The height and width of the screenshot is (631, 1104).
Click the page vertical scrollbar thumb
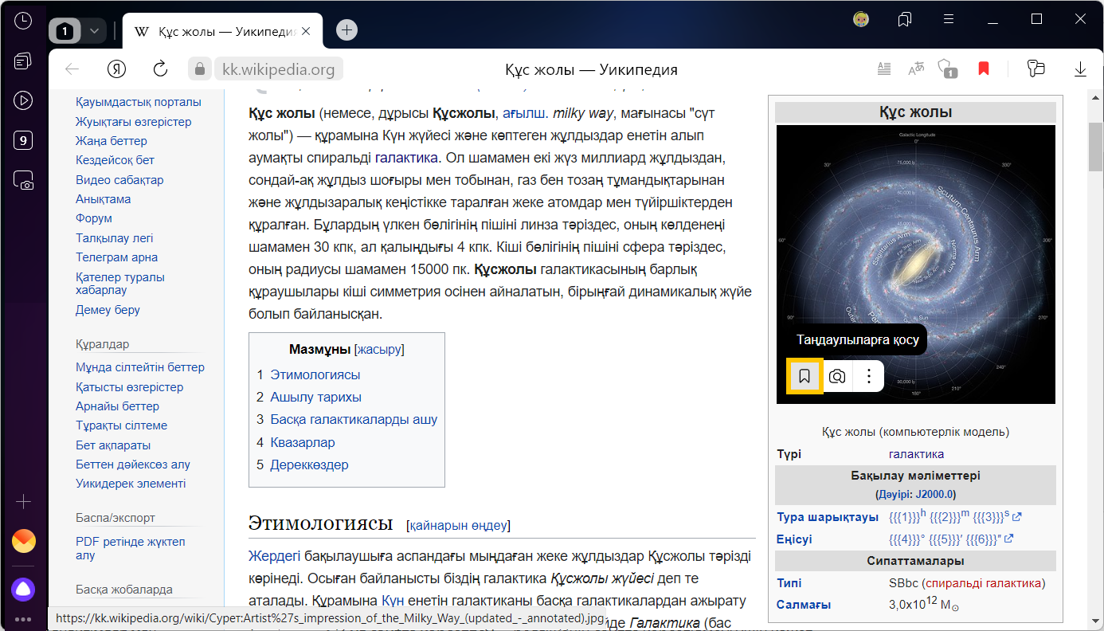(1095, 147)
